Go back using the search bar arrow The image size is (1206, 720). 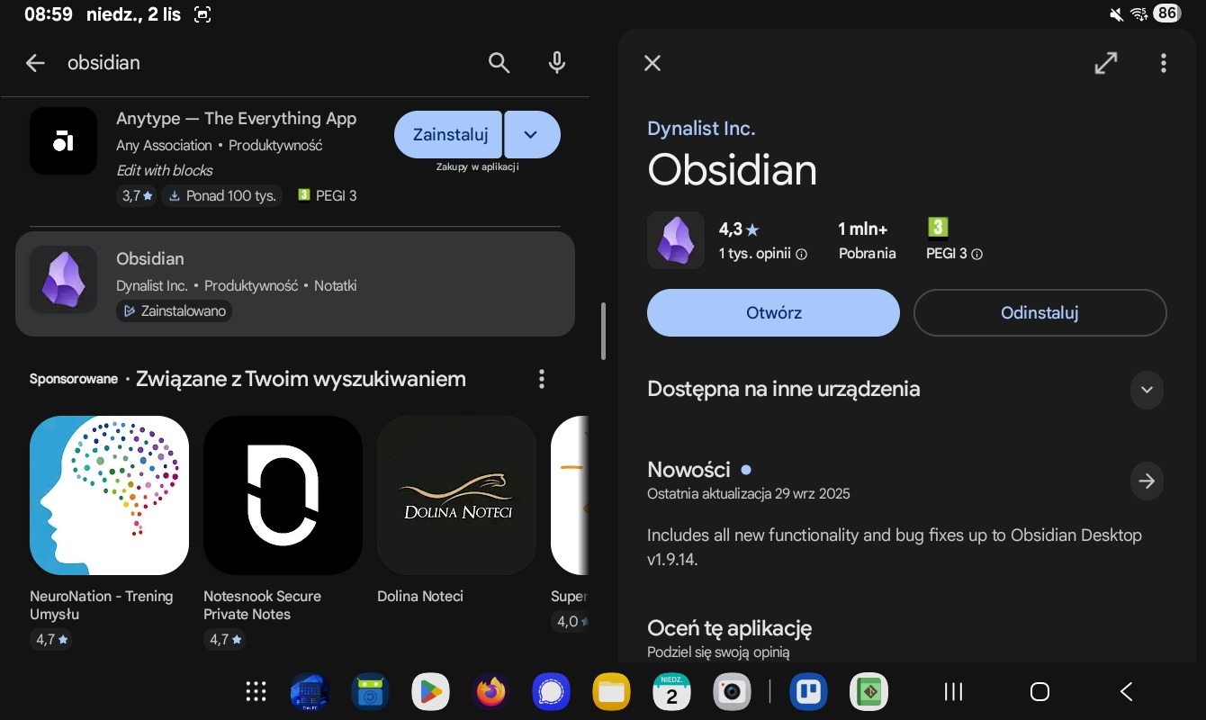(x=35, y=62)
